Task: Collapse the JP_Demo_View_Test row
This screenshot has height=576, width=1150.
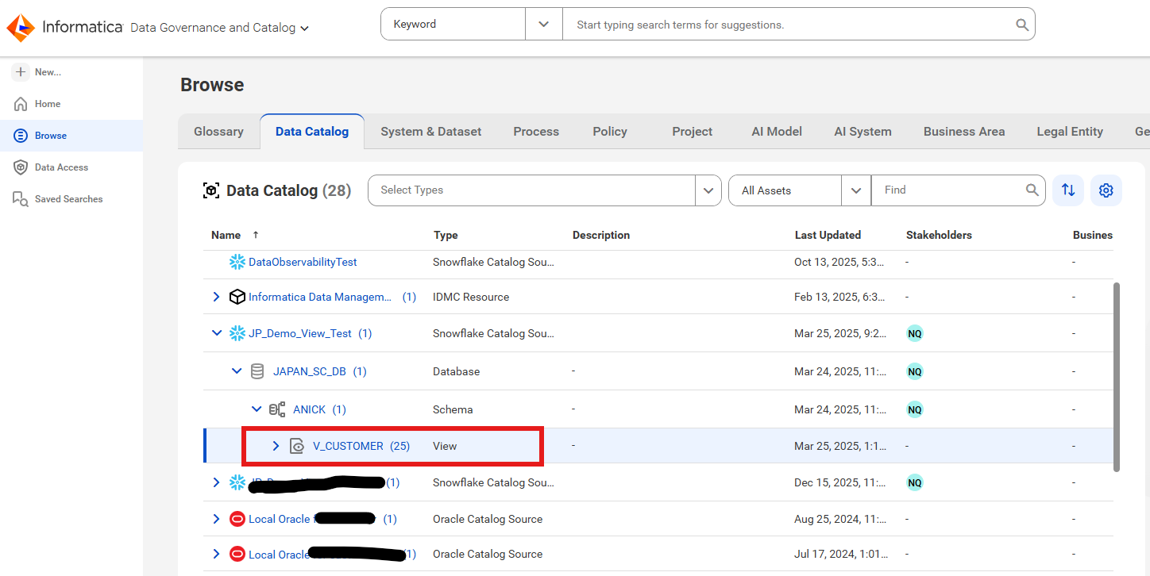Action: (x=216, y=333)
